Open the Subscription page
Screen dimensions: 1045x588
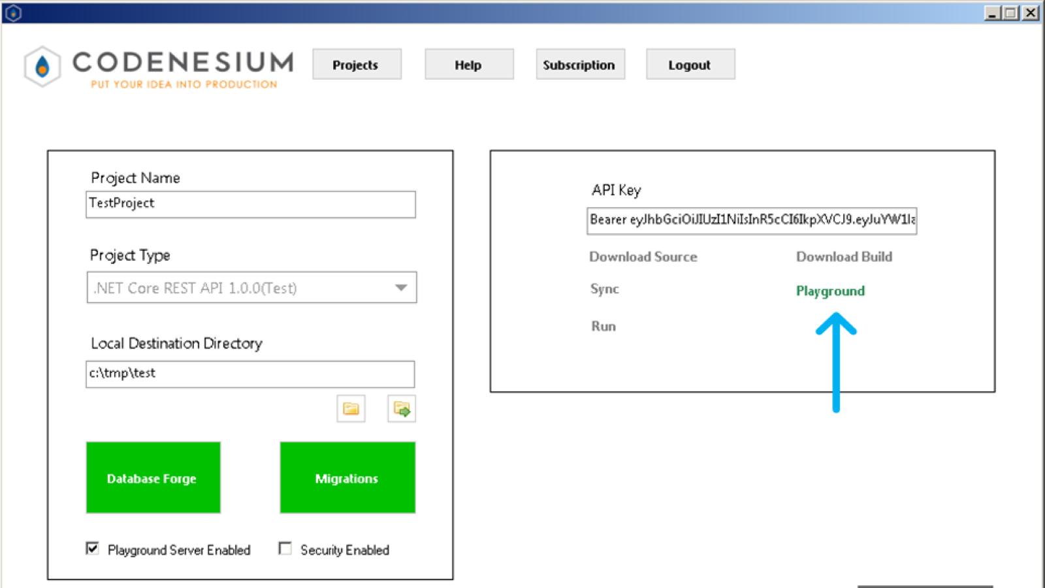pyautogui.click(x=579, y=64)
